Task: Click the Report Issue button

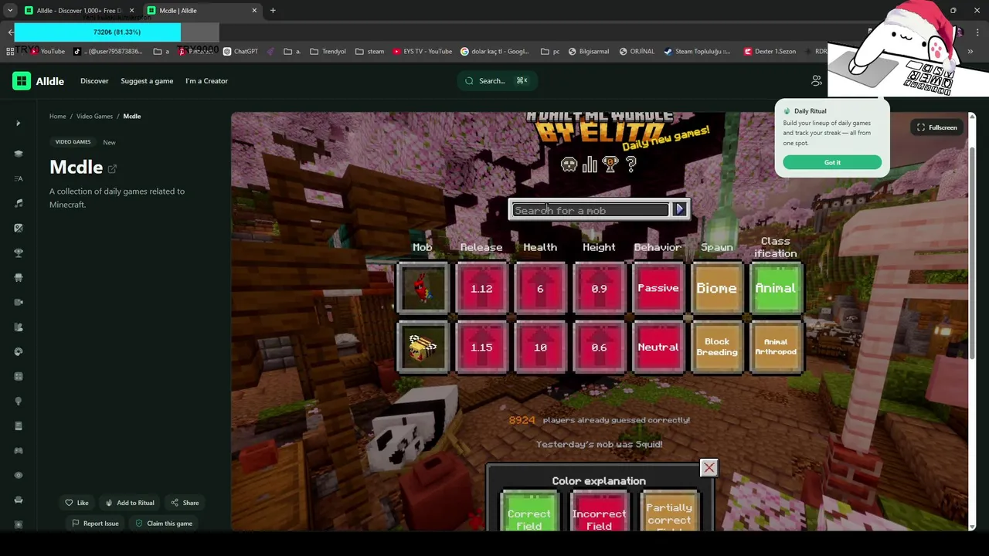Action: [x=95, y=524]
